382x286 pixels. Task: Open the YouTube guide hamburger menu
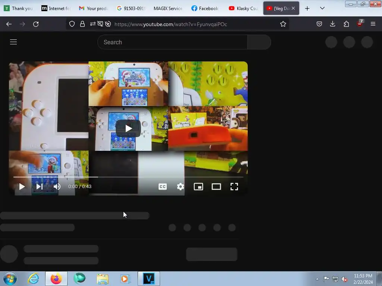click(x=13, y=42)
